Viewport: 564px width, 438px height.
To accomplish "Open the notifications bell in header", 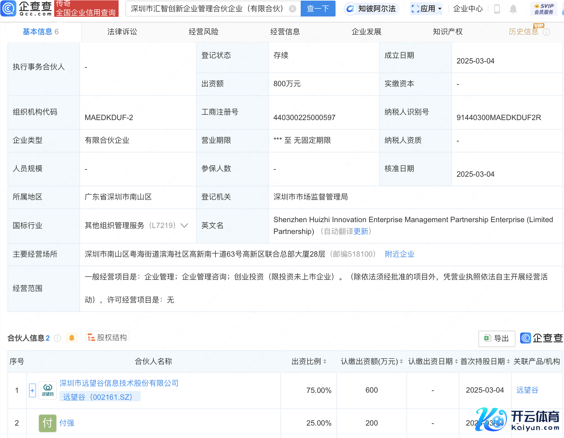I will pos(513,9).
